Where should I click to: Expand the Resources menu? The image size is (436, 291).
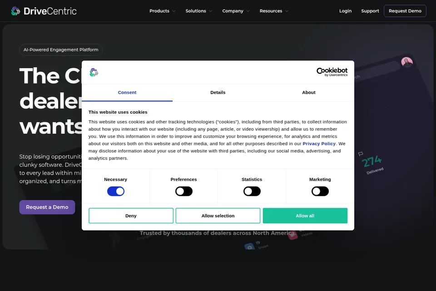(x=274, y=11)
